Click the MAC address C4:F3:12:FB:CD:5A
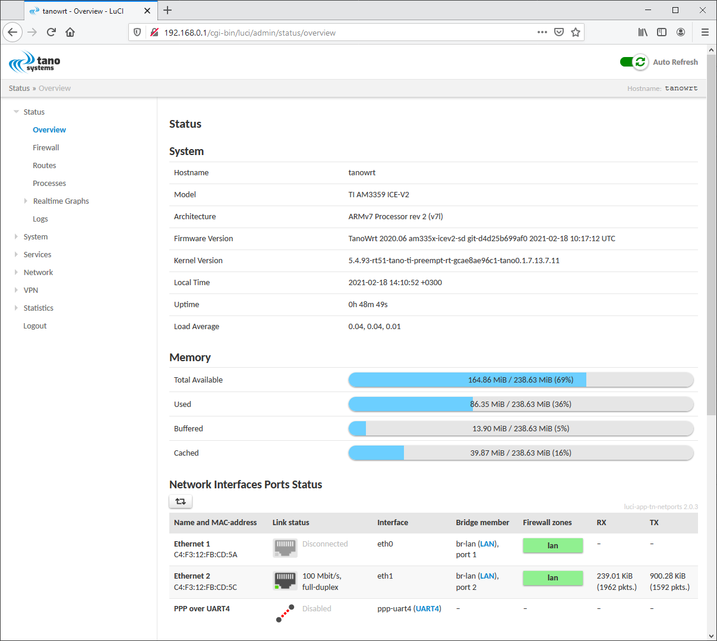The height and width of the screenshot is (641, 717). point(206,555)
